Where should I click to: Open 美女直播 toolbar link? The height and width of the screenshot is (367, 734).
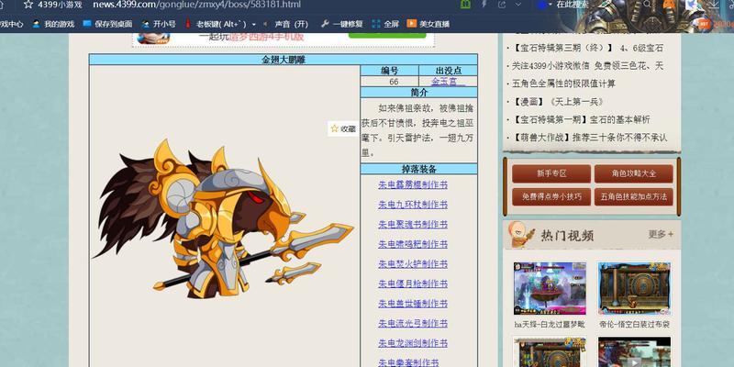tap(428, 24)
